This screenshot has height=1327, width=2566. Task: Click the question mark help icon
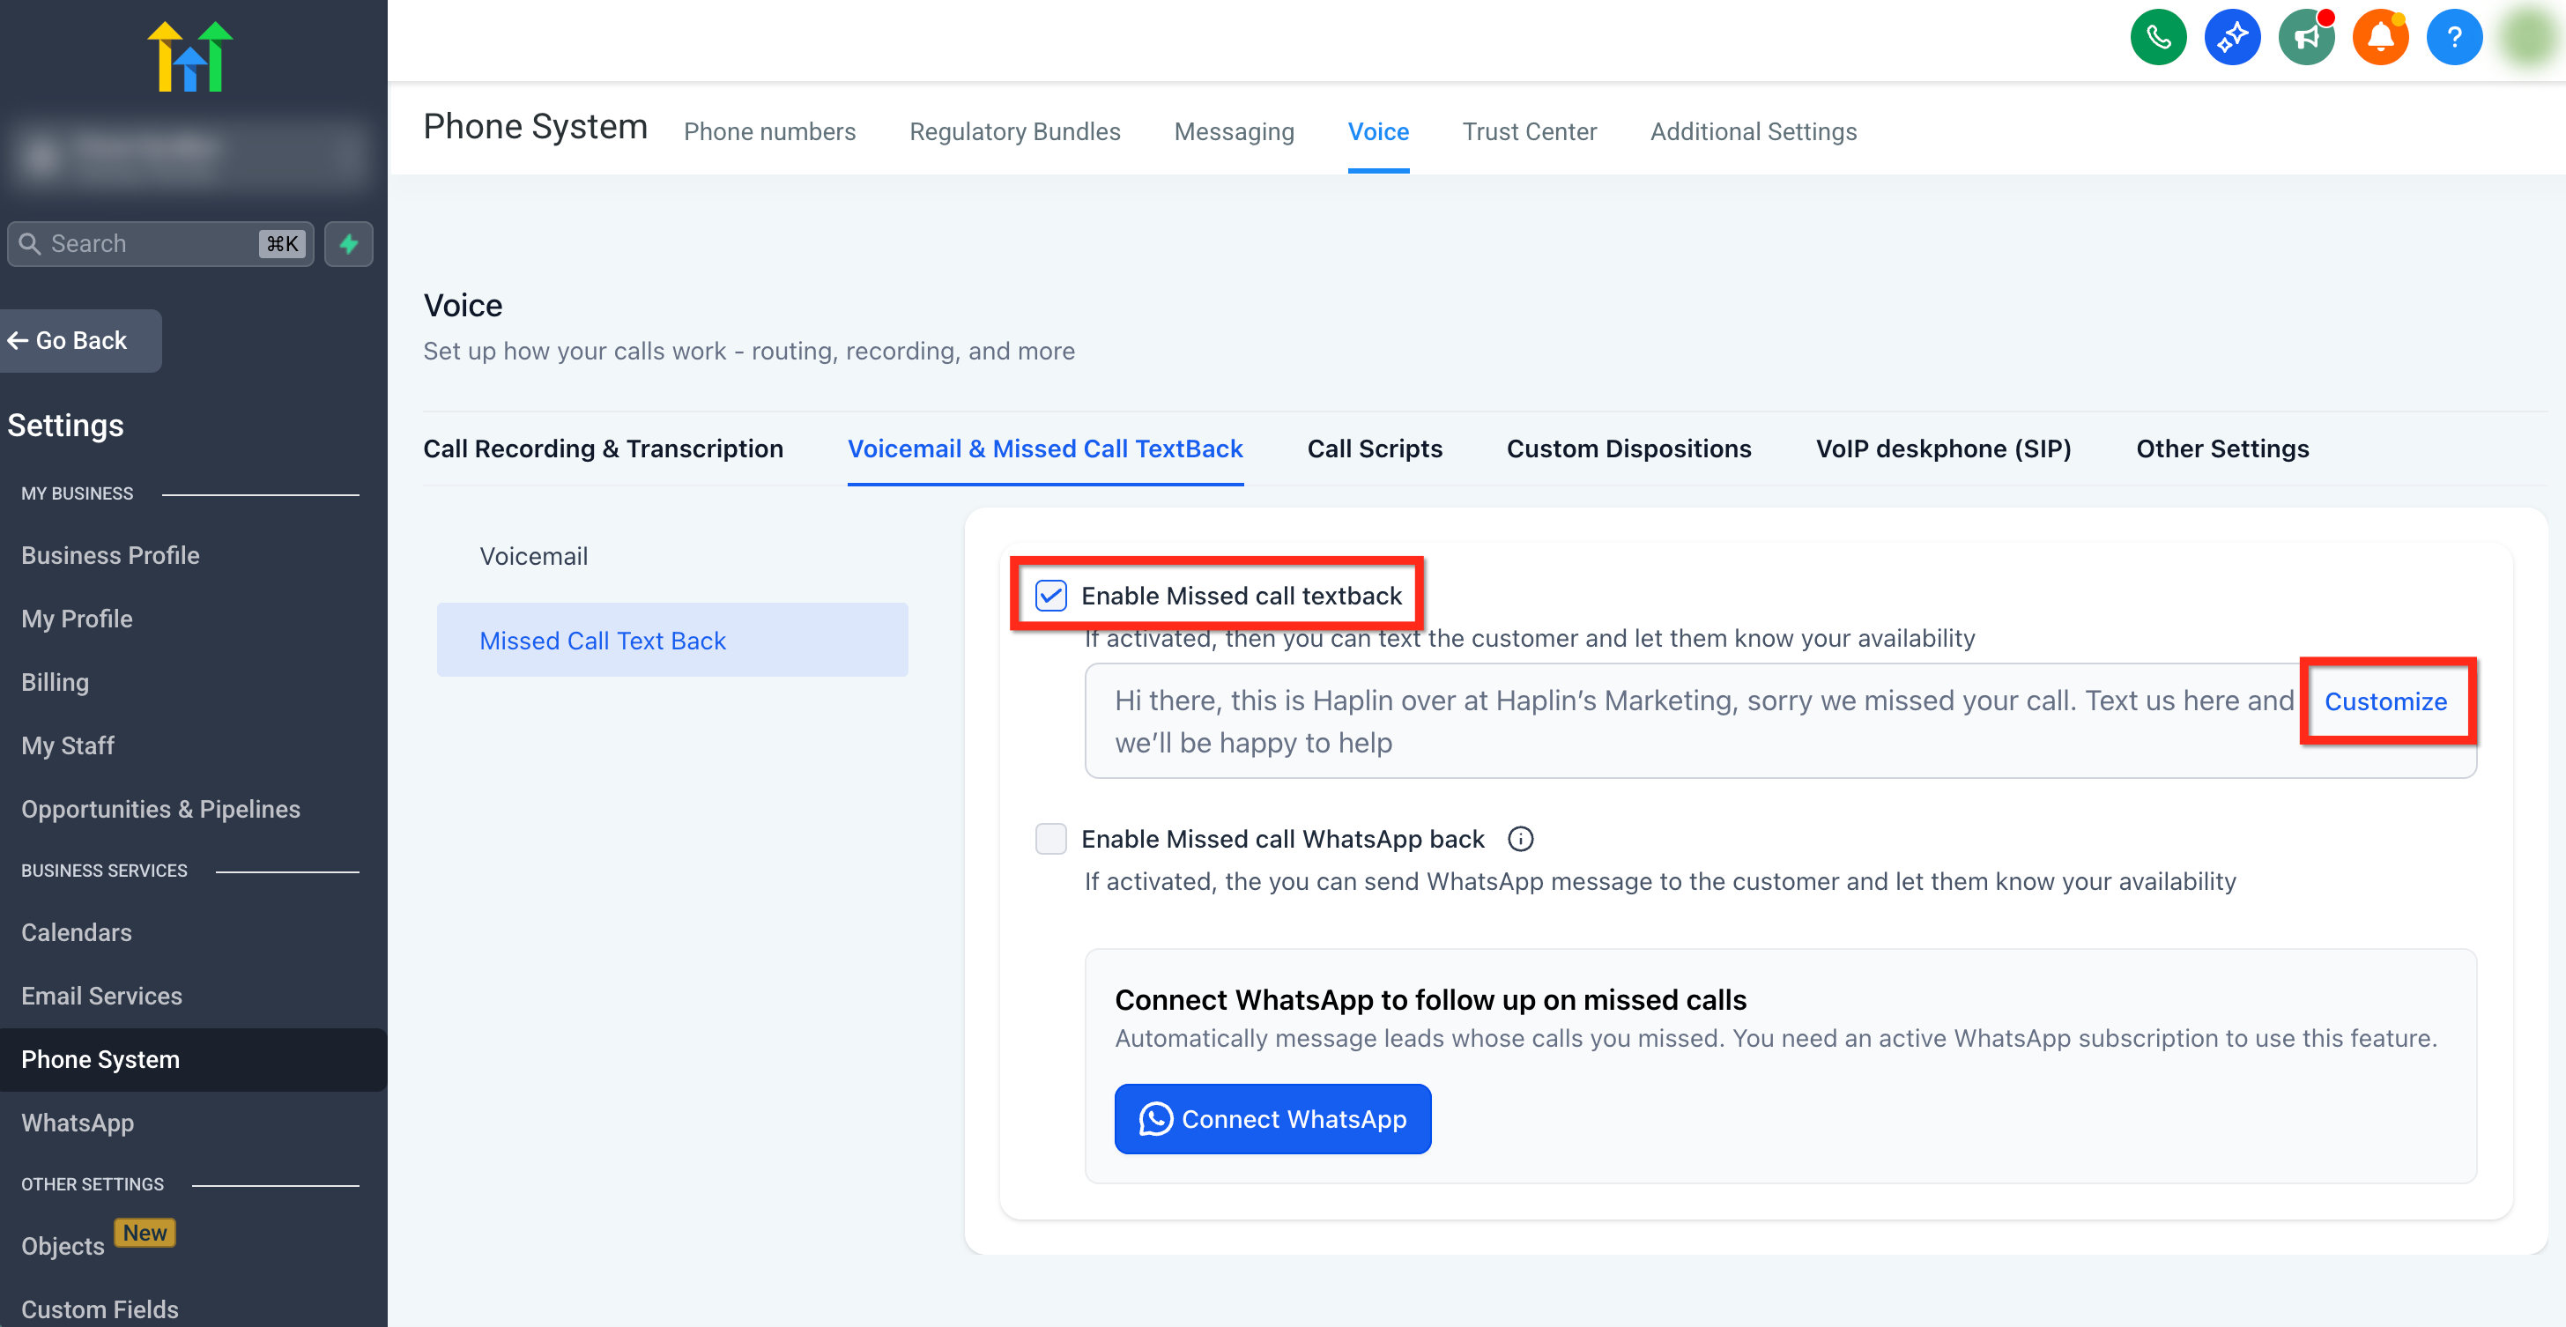pos(2453,38)
